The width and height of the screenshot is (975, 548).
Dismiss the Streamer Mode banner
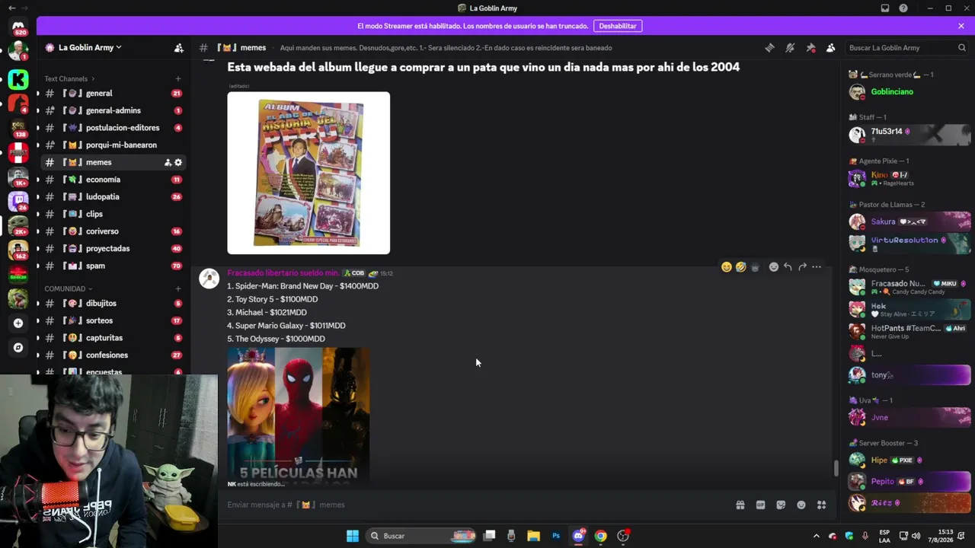(x=961, y=26)
